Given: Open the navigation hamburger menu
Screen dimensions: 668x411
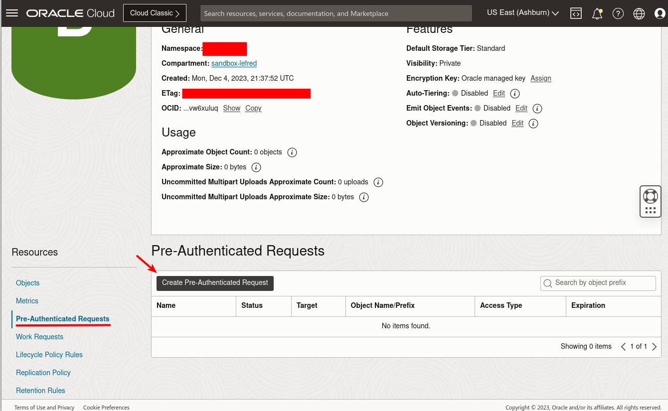Looking at the screenshot, I should click(x=12, y=13).
